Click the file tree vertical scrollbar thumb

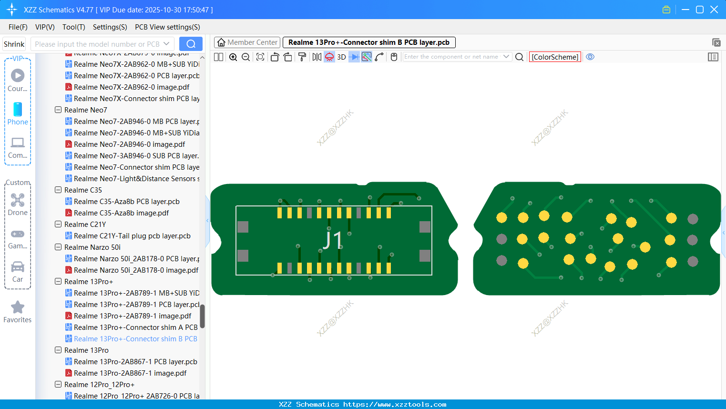pyautogui.click(x=202, y=317)
